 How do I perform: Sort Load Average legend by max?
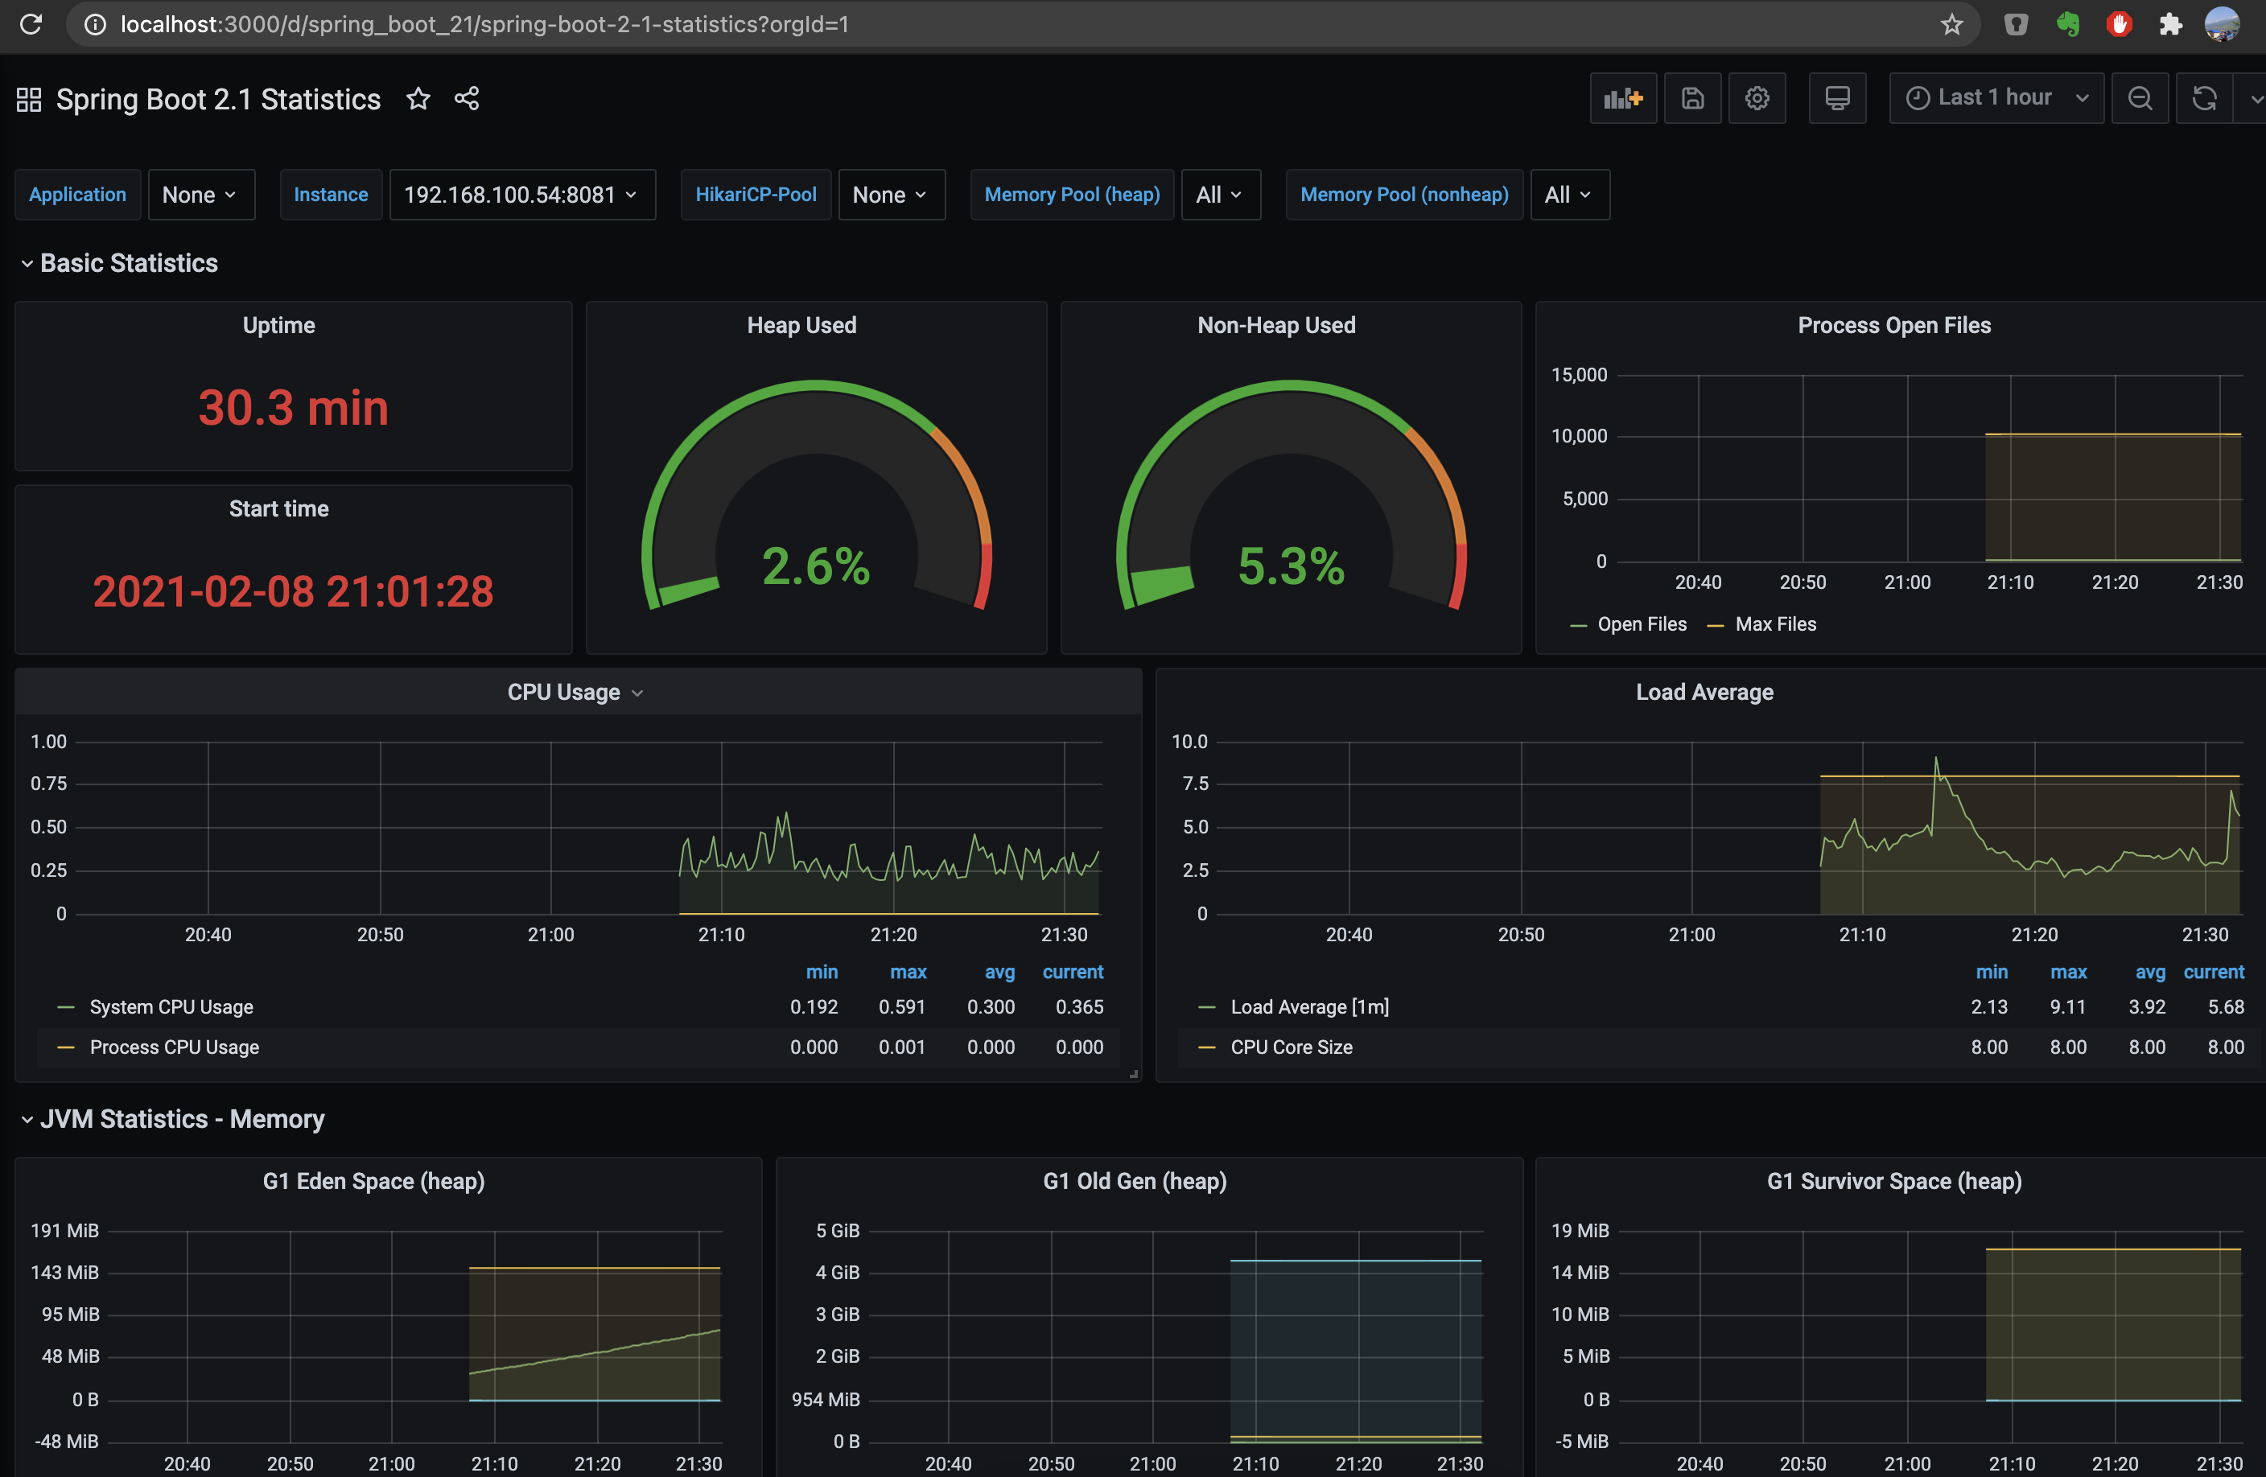[2068, 972]
